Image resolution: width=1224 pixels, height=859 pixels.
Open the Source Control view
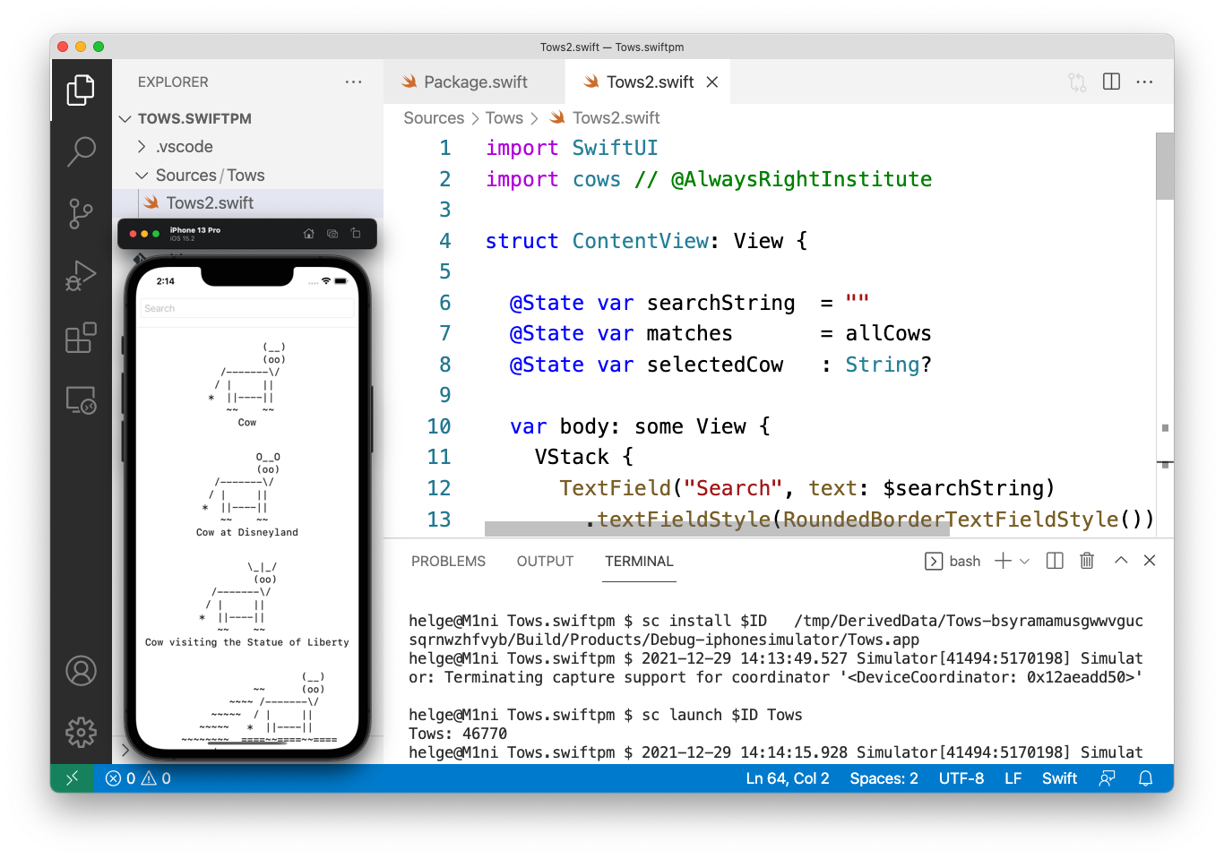[81, 213]
